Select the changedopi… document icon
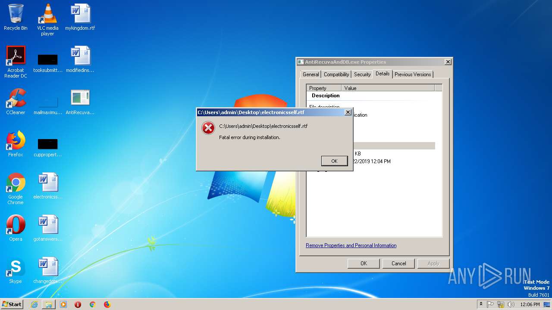This screenshot has width=552, height=310. tap(47, 270)
